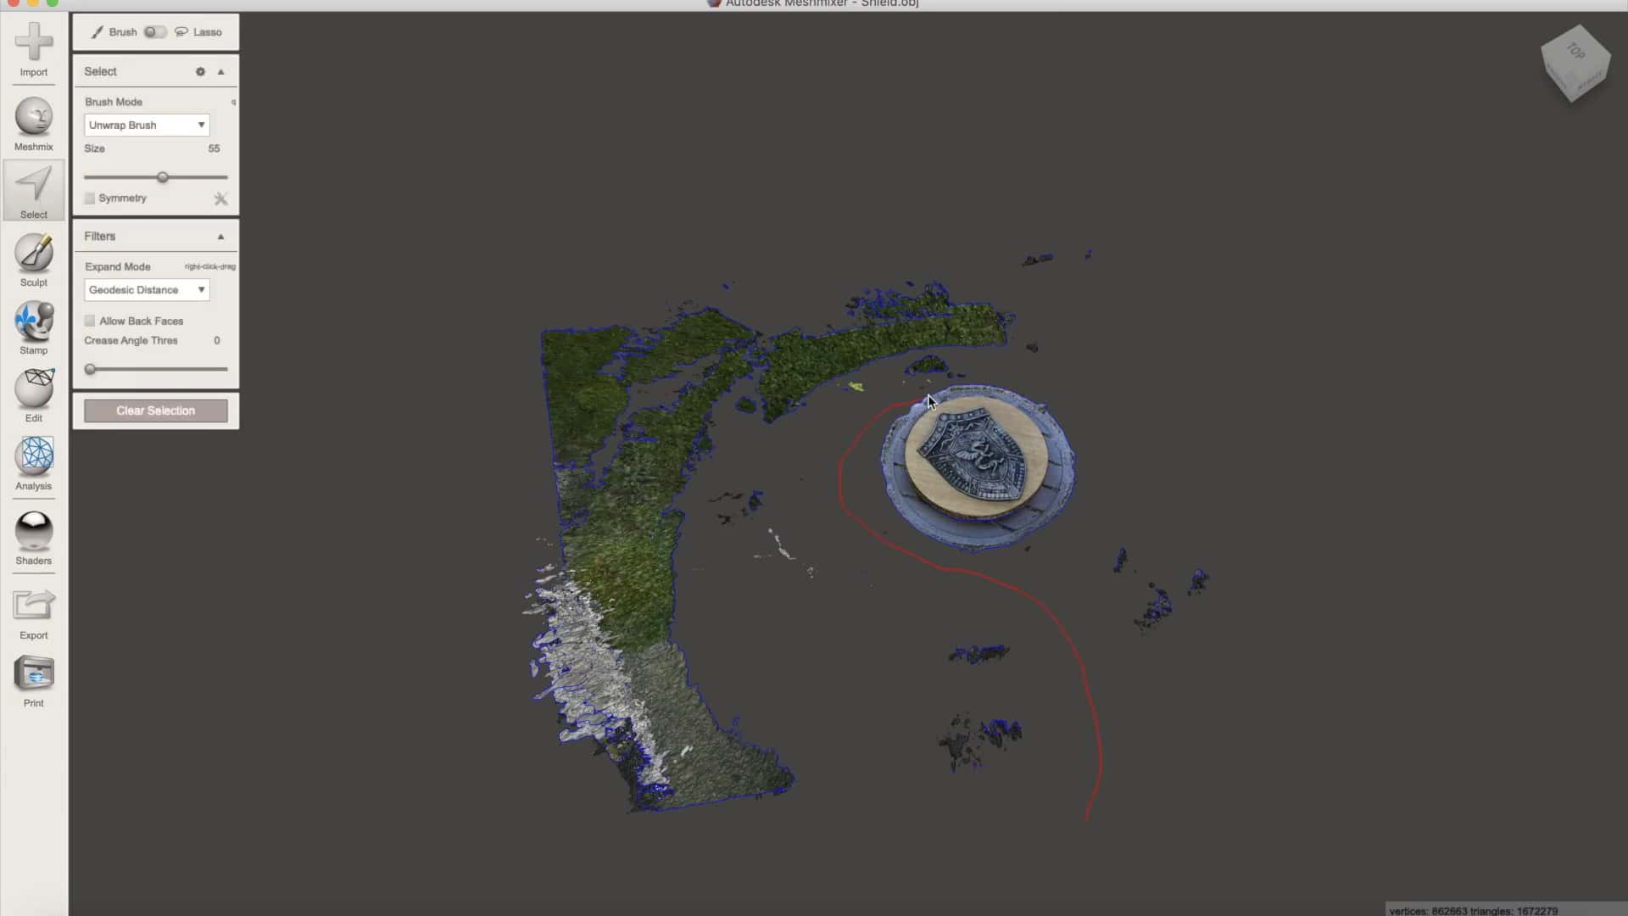This screenshot has width=1628, height=916.
Task: Open the Meshmix tool
Action: (34, 118)
